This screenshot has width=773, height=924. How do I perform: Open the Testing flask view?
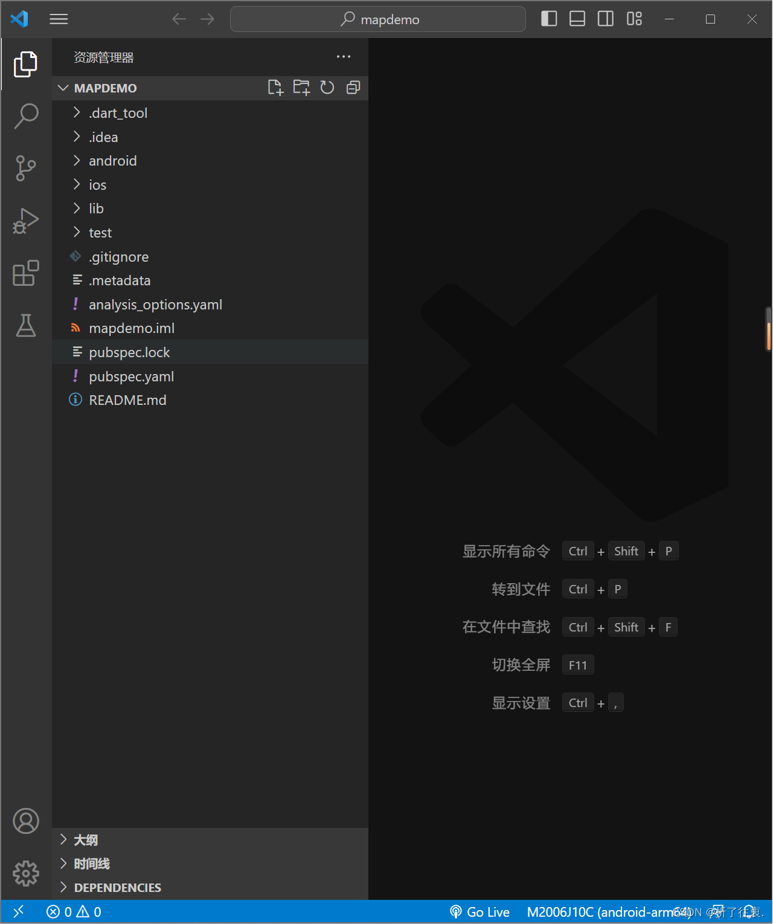(x=25, y=325)
